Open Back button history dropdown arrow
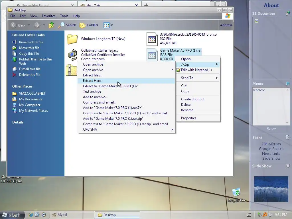Viewport: 292px width, 219px height. click(29, 25)
